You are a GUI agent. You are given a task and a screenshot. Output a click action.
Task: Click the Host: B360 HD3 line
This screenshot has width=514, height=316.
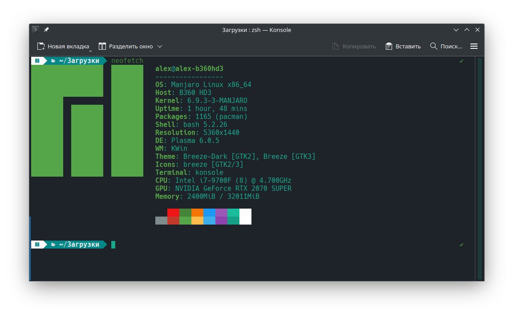[x=183, y=92]
